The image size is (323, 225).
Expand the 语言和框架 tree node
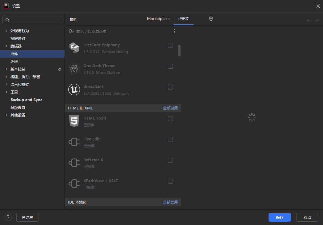point(6,84)
